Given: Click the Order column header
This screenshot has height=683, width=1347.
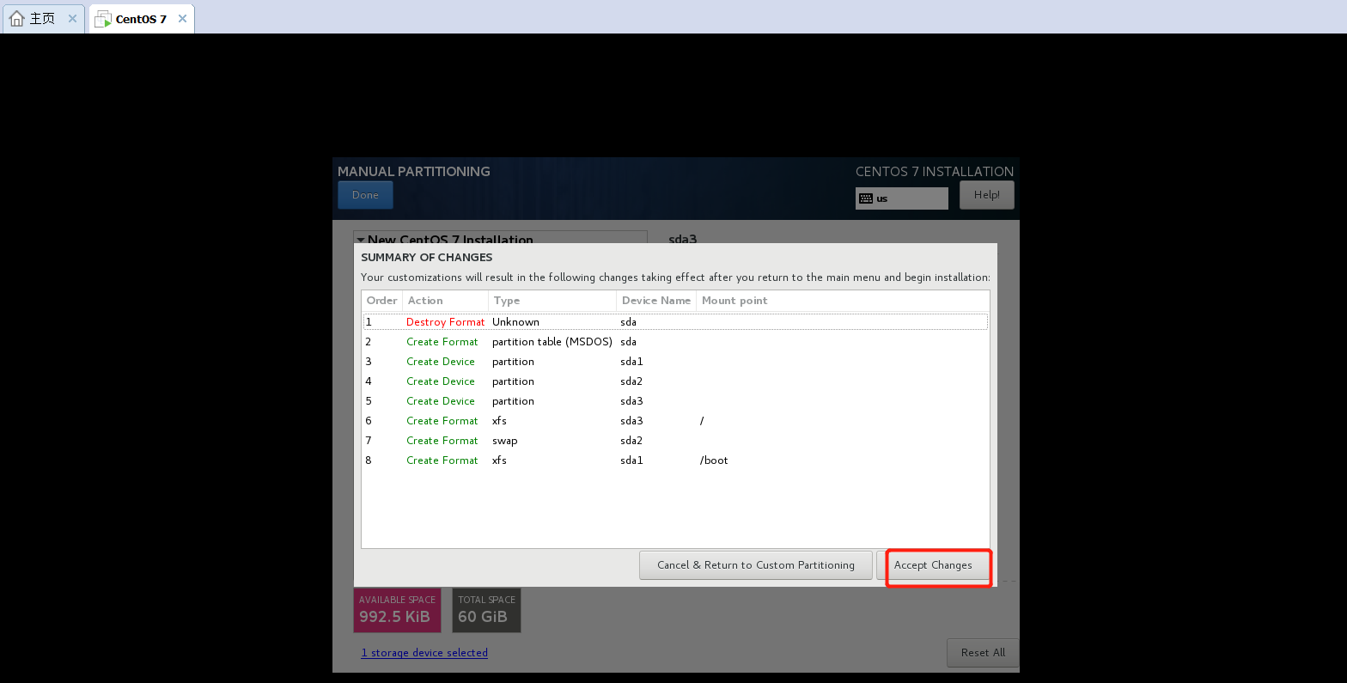Looking at the screenshot, I should pyautogui.click(x=381, y=301).
